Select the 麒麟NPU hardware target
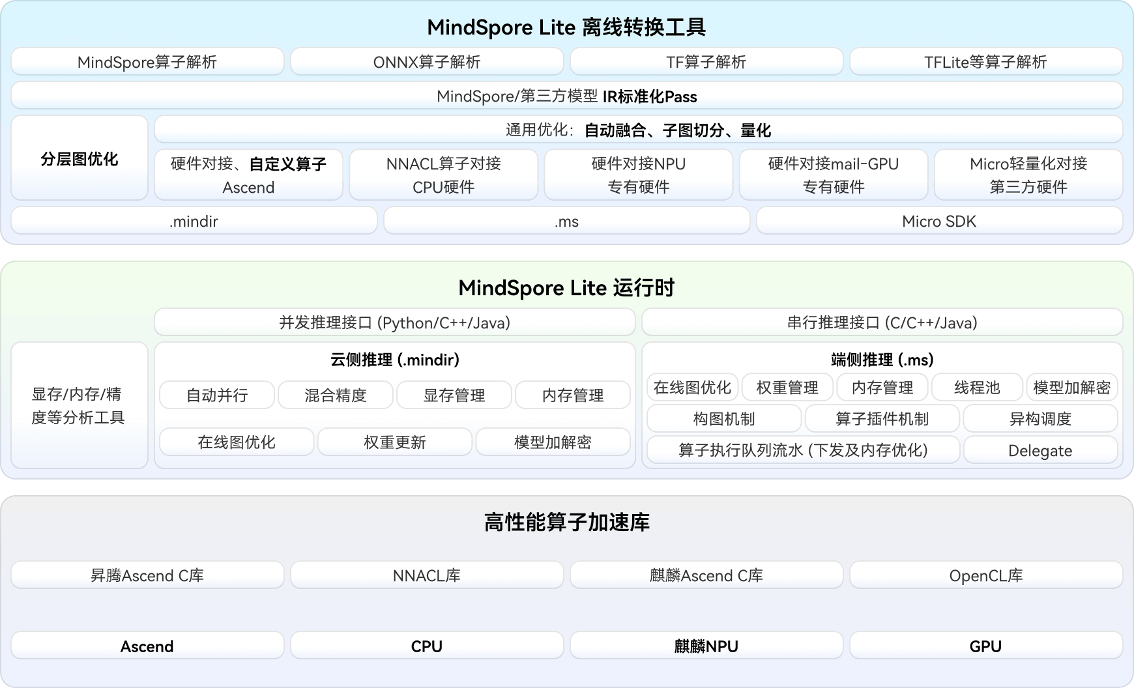The image size is (1134, 688). pos(706,646)
